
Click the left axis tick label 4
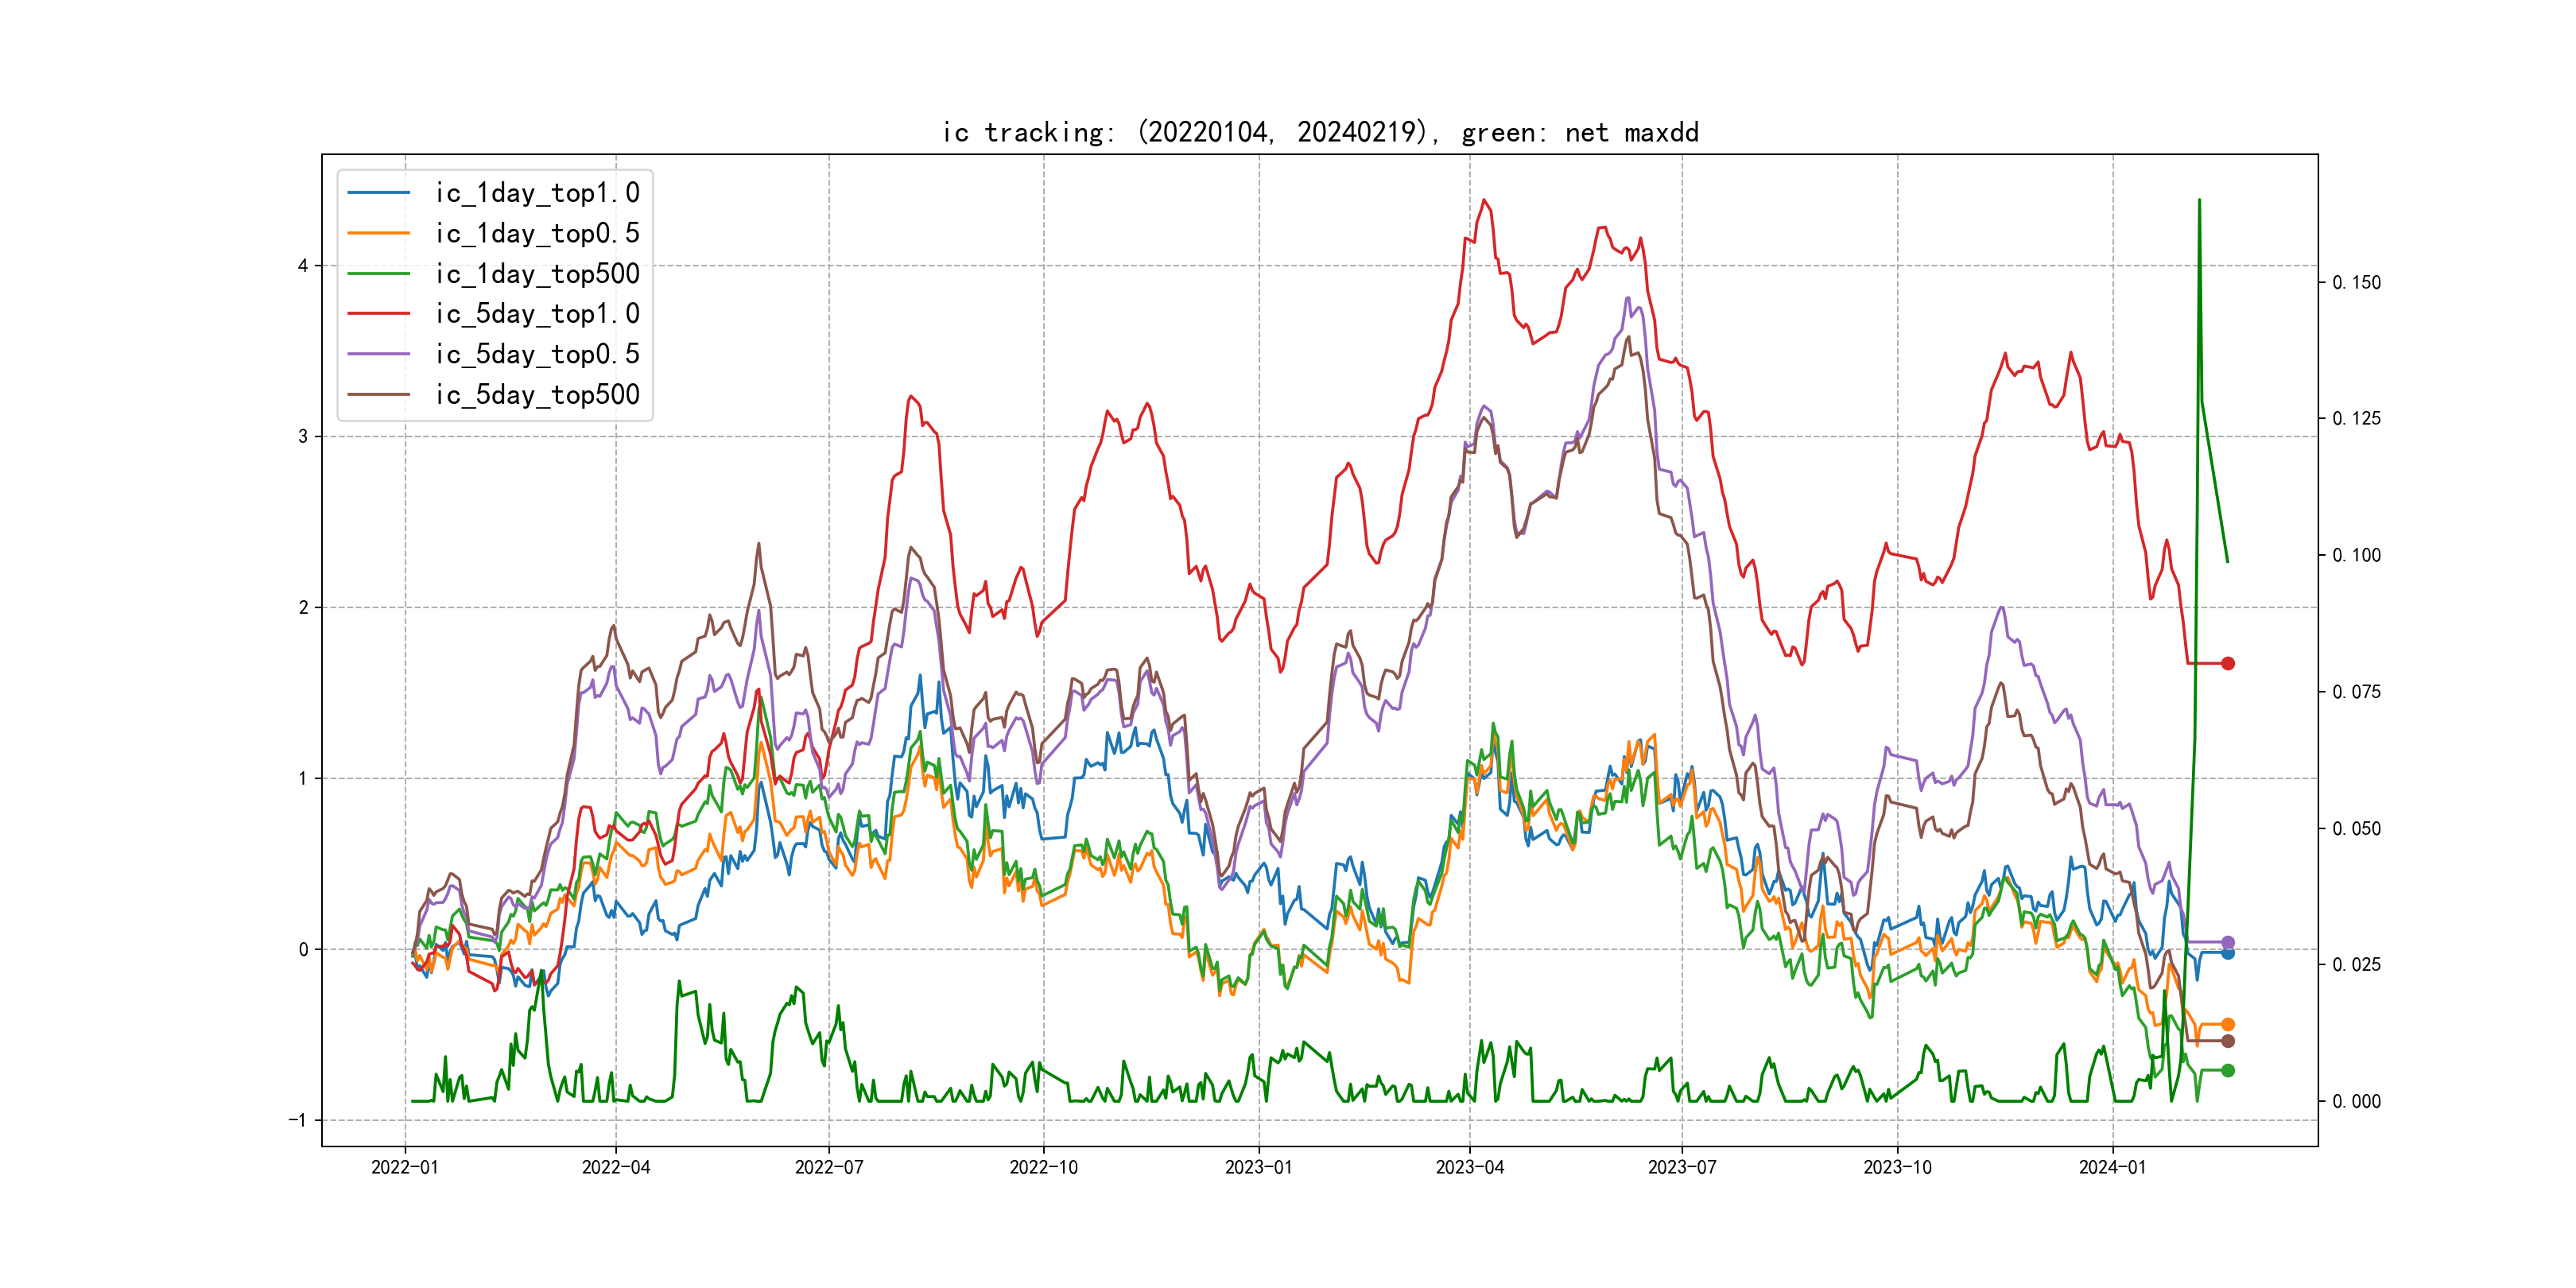point(302,266)
